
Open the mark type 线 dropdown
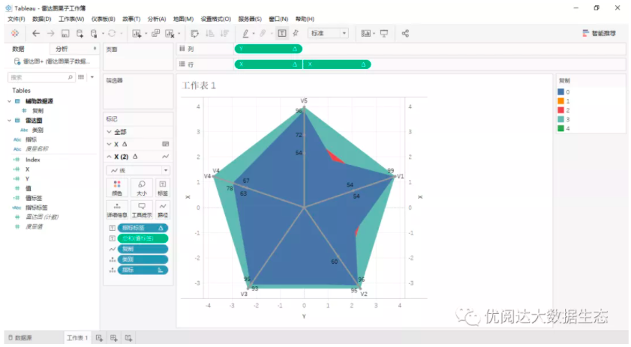pos(139,170)
